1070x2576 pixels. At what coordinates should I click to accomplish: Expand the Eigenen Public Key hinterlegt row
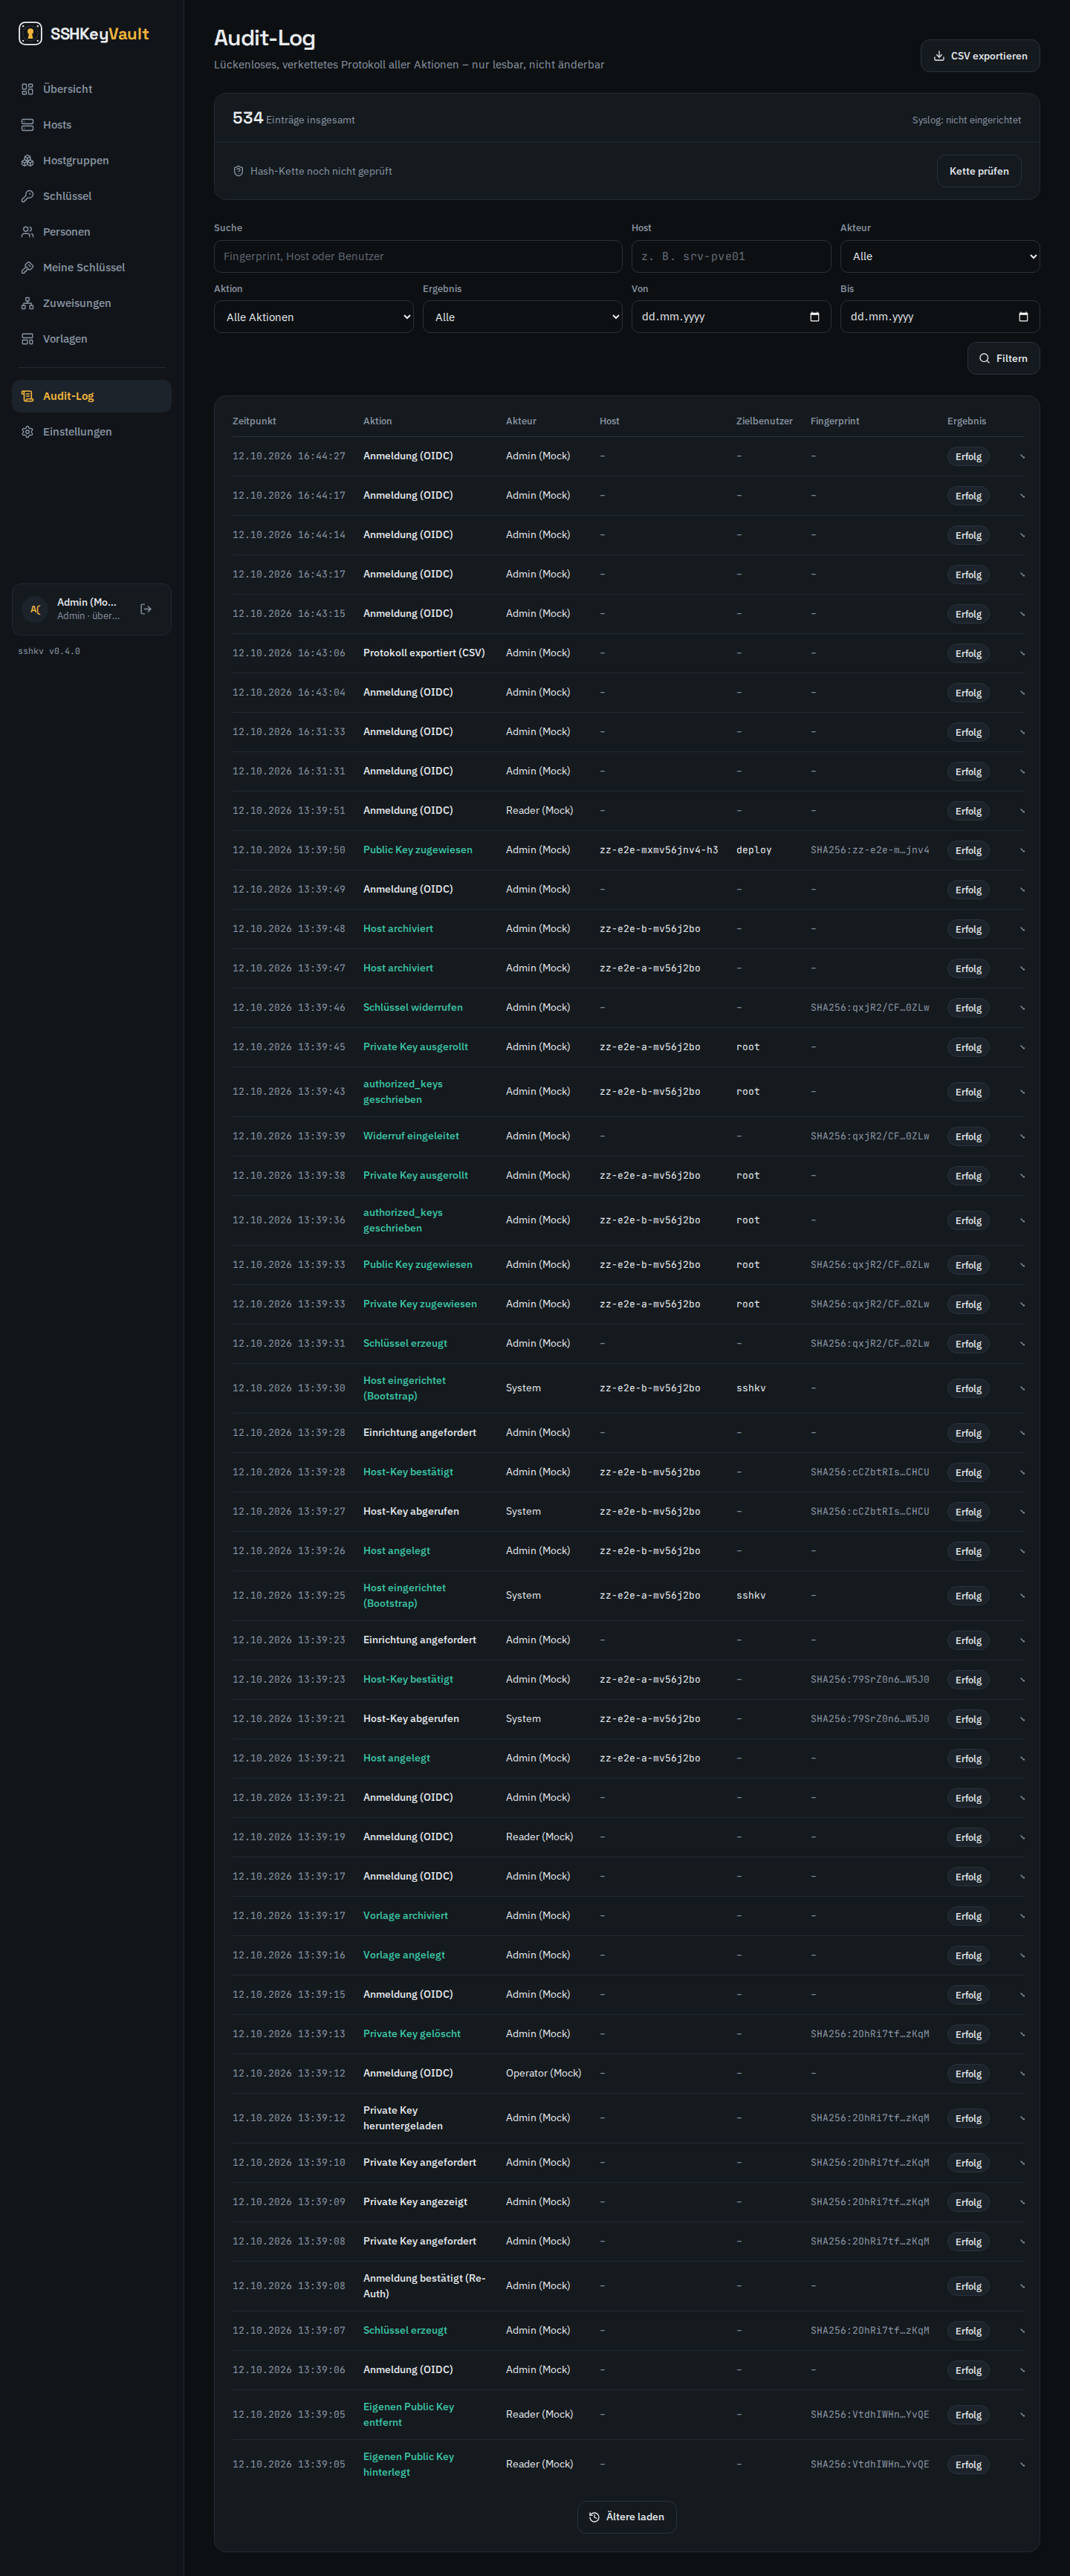pyautogui.click(x=1022, y=2464)
